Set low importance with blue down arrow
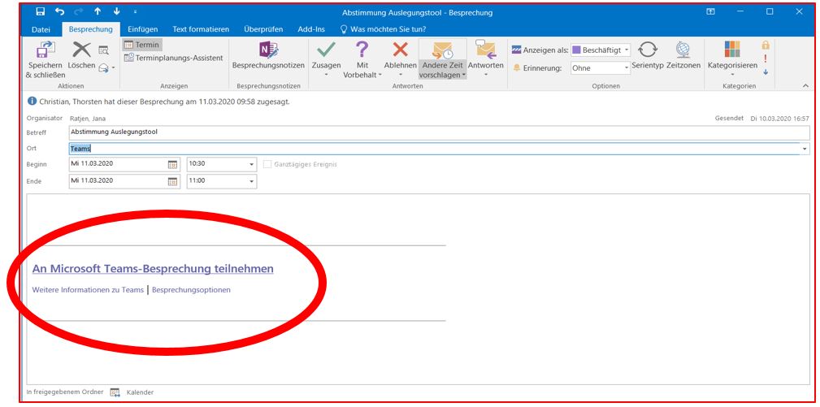This screenshot has height=407, width=820. pyautogui.click(x=766, y=72)
